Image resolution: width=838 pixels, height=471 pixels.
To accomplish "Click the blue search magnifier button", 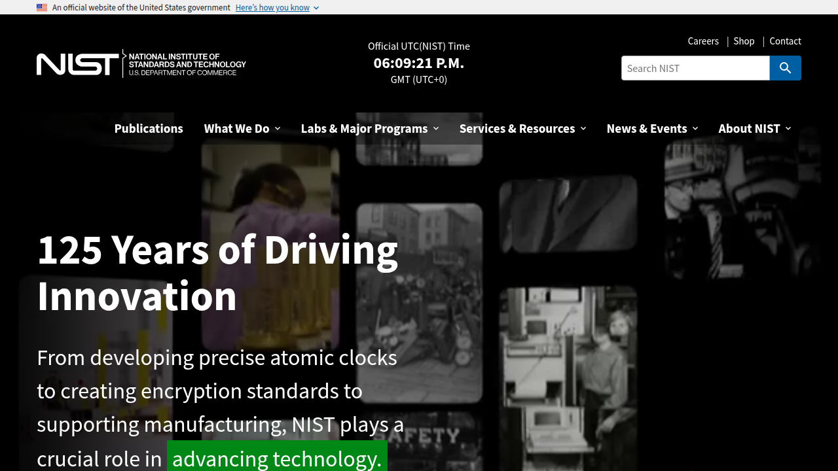I will pyautogui.click(x=785, y=68).
